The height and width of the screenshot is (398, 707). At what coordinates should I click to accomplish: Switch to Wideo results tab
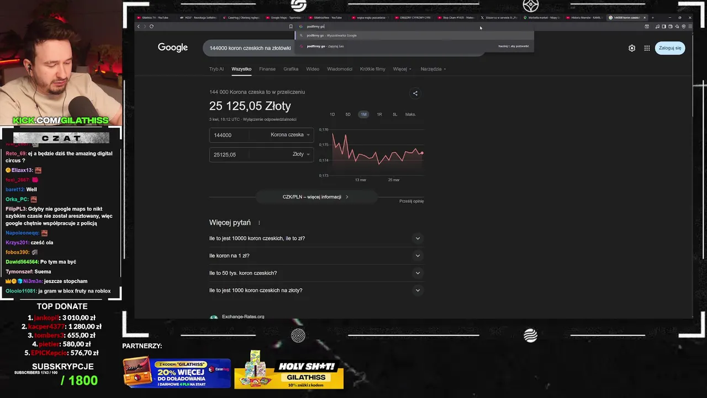point(313,69)
